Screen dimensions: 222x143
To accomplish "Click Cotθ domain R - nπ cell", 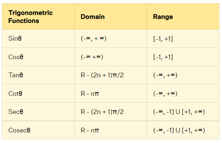I will coord(111,94).
